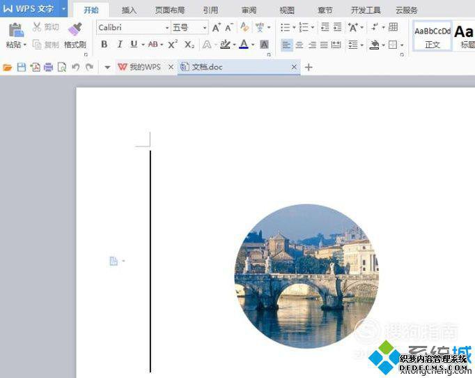
Task: Enable justify paragraph alignment
Action: point(324,45)
